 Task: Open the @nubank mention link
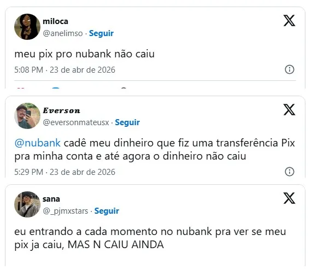coord(37,143)
